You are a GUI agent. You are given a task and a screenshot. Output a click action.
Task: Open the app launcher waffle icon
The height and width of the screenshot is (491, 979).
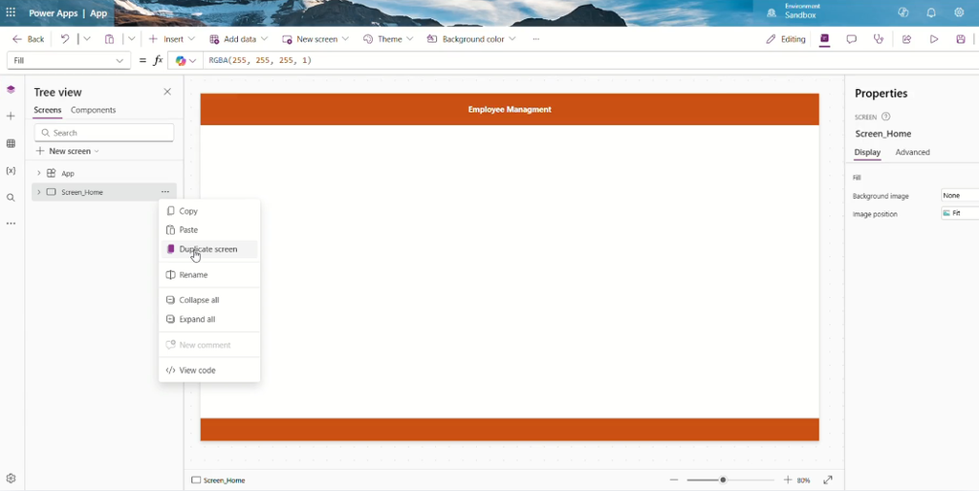(x=11, y=12)
